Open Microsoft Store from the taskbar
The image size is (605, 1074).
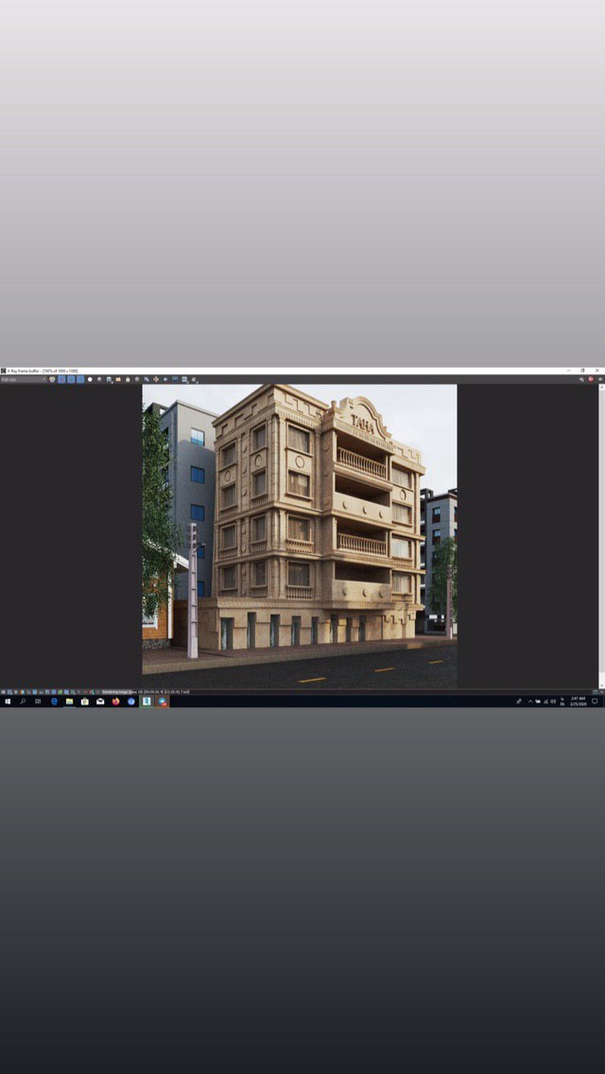coord(85,702)
